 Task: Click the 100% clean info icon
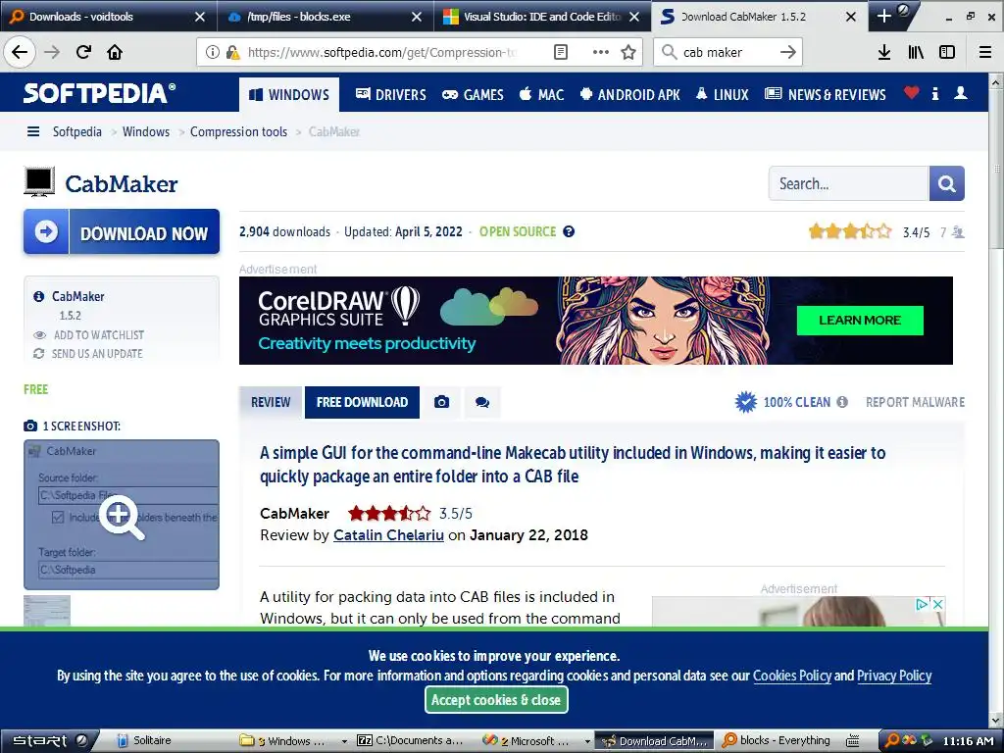842,402
